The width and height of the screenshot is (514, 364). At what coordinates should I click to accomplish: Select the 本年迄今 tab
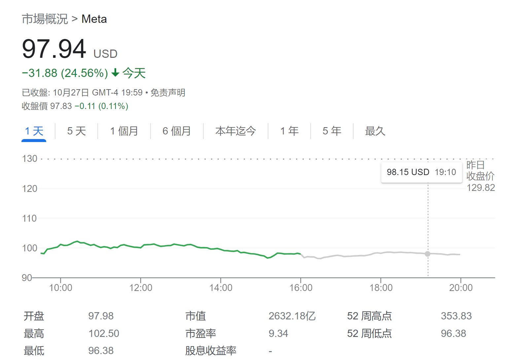coord(236,131)
